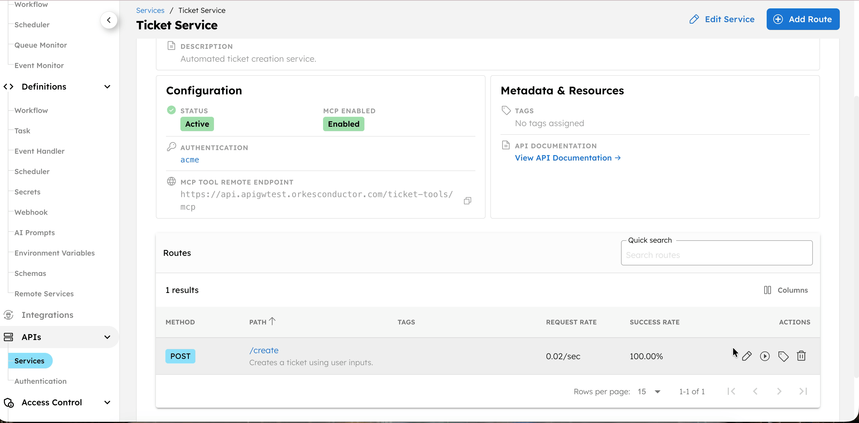The height and width of the screenshot is (423, 859).
Task: Toggle the Active status badge
Action: (197, 124)
